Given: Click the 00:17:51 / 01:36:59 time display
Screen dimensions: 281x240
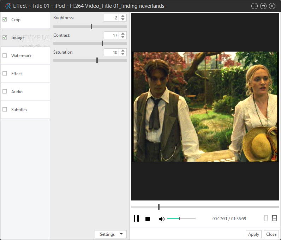Looking at the screenshot, I should click(229, 219).
